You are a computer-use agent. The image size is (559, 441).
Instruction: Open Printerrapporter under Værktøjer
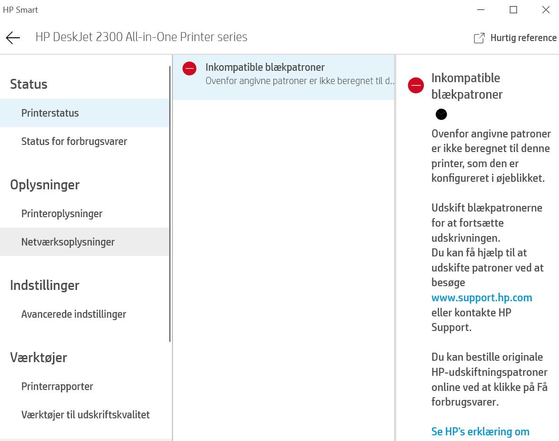57,387
